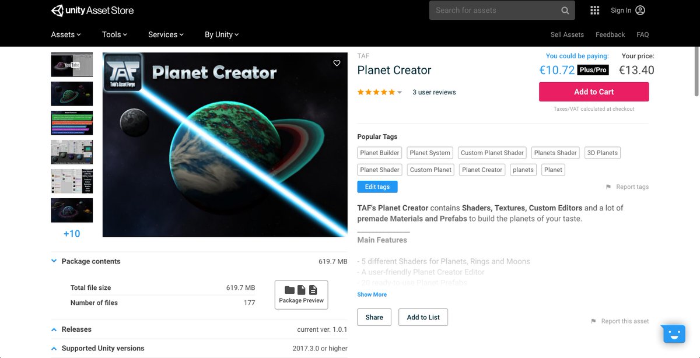This screenshot has height=358, width=700.
Task: Open the Assets menu
Action: (x=66, y=34)
